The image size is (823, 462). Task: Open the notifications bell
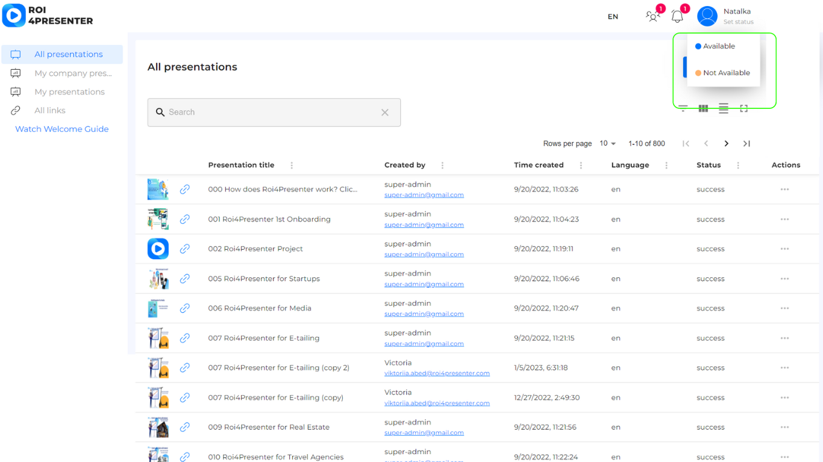tap(678, 16)
